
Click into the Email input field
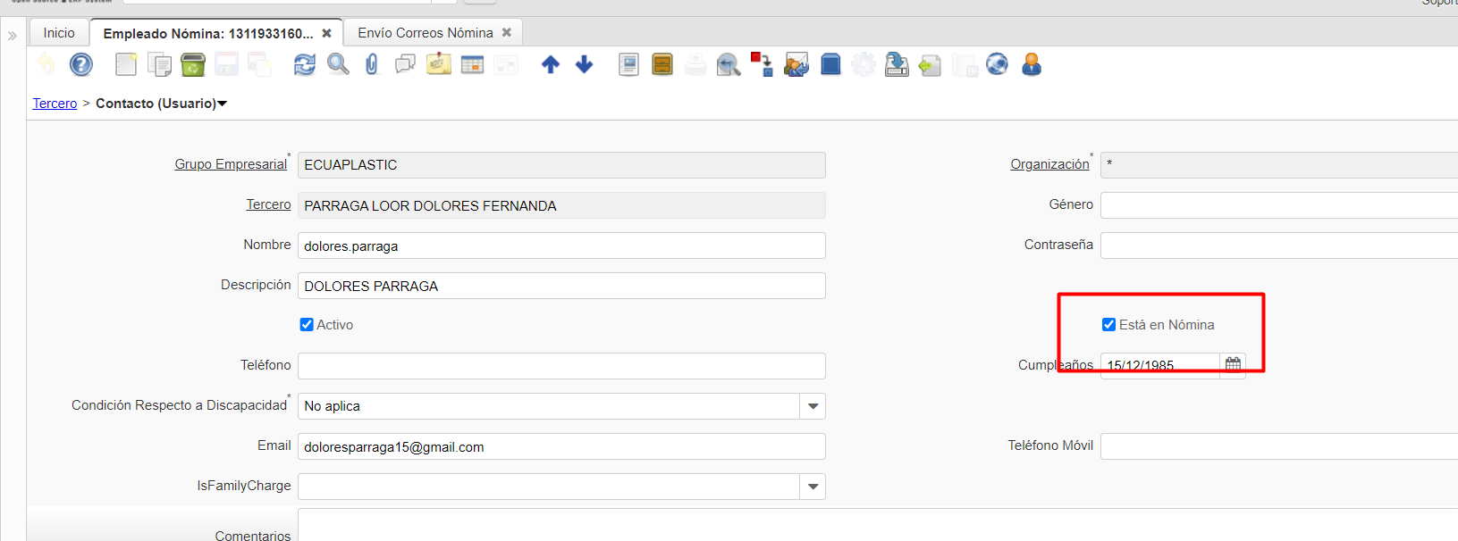tap(560, 446)
